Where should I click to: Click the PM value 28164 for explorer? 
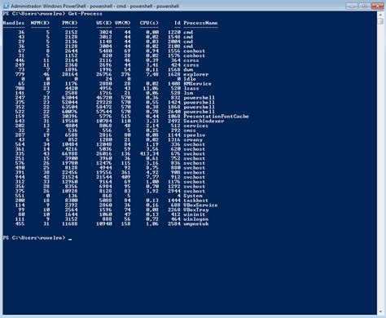click(x=70, y=74)
